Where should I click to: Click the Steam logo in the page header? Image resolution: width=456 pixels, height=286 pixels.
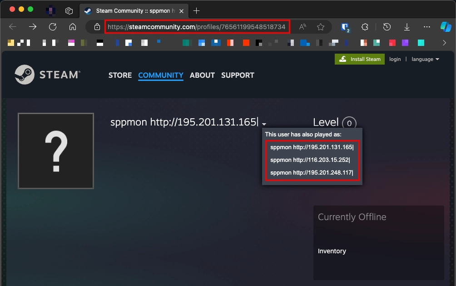coord(47,74)
